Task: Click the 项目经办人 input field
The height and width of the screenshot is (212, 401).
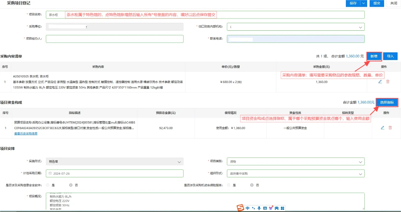Action: click(115, 38)
